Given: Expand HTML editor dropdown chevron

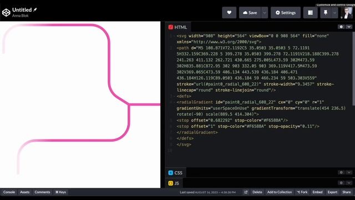Looking at the screenshot, I should click(349, 27).
